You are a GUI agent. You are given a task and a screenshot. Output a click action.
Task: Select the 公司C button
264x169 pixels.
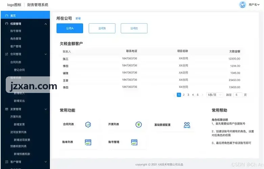tap(134, 28)
